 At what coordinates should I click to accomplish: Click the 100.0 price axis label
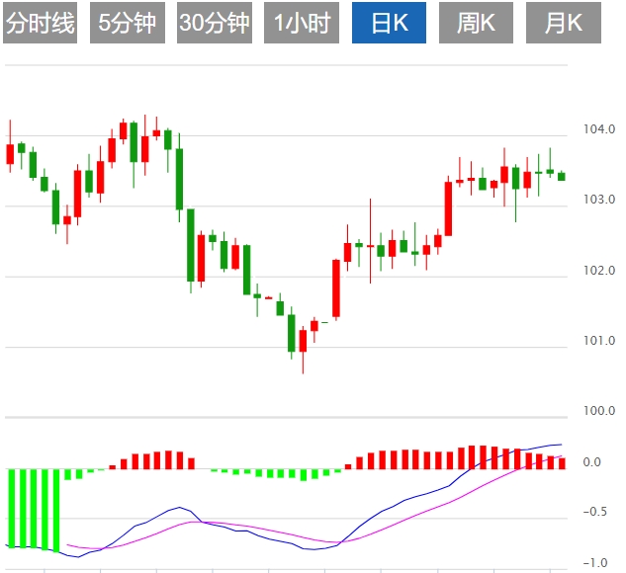click(599, 410)
